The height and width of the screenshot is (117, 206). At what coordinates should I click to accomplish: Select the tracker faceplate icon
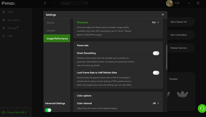(x=182, y=94)
